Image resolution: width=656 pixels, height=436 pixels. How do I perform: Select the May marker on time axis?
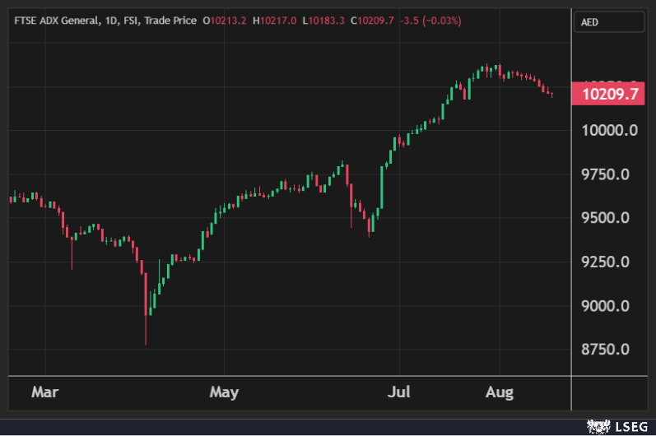click(x=223, y=392)
